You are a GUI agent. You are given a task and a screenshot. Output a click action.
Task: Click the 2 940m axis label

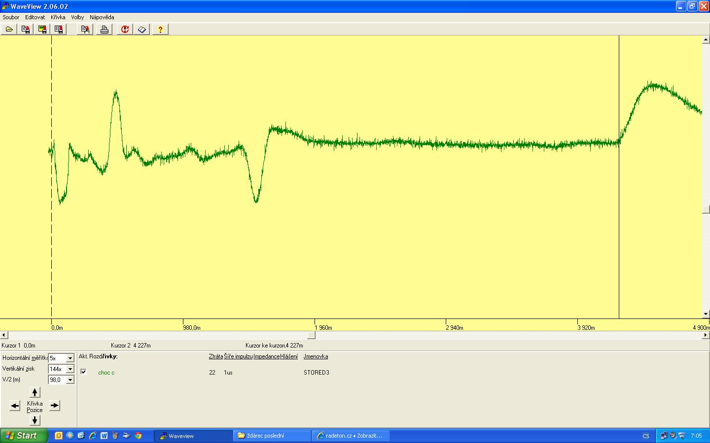pos(454,328)
